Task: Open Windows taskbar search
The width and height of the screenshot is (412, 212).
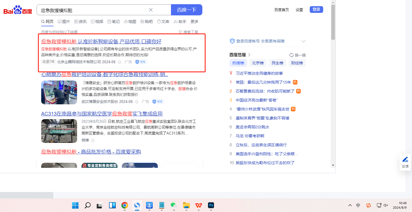Action: (x=88, y=206)
